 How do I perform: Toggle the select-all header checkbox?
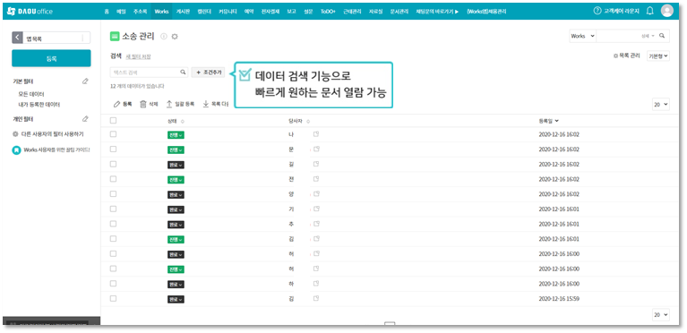(113, 121)
